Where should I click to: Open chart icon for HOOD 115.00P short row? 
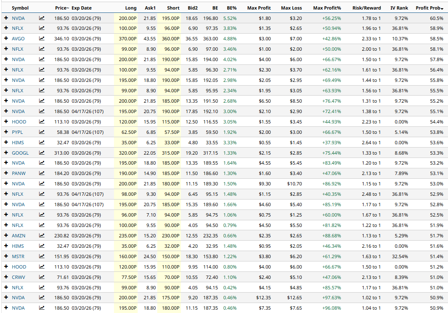coord(42,122)
